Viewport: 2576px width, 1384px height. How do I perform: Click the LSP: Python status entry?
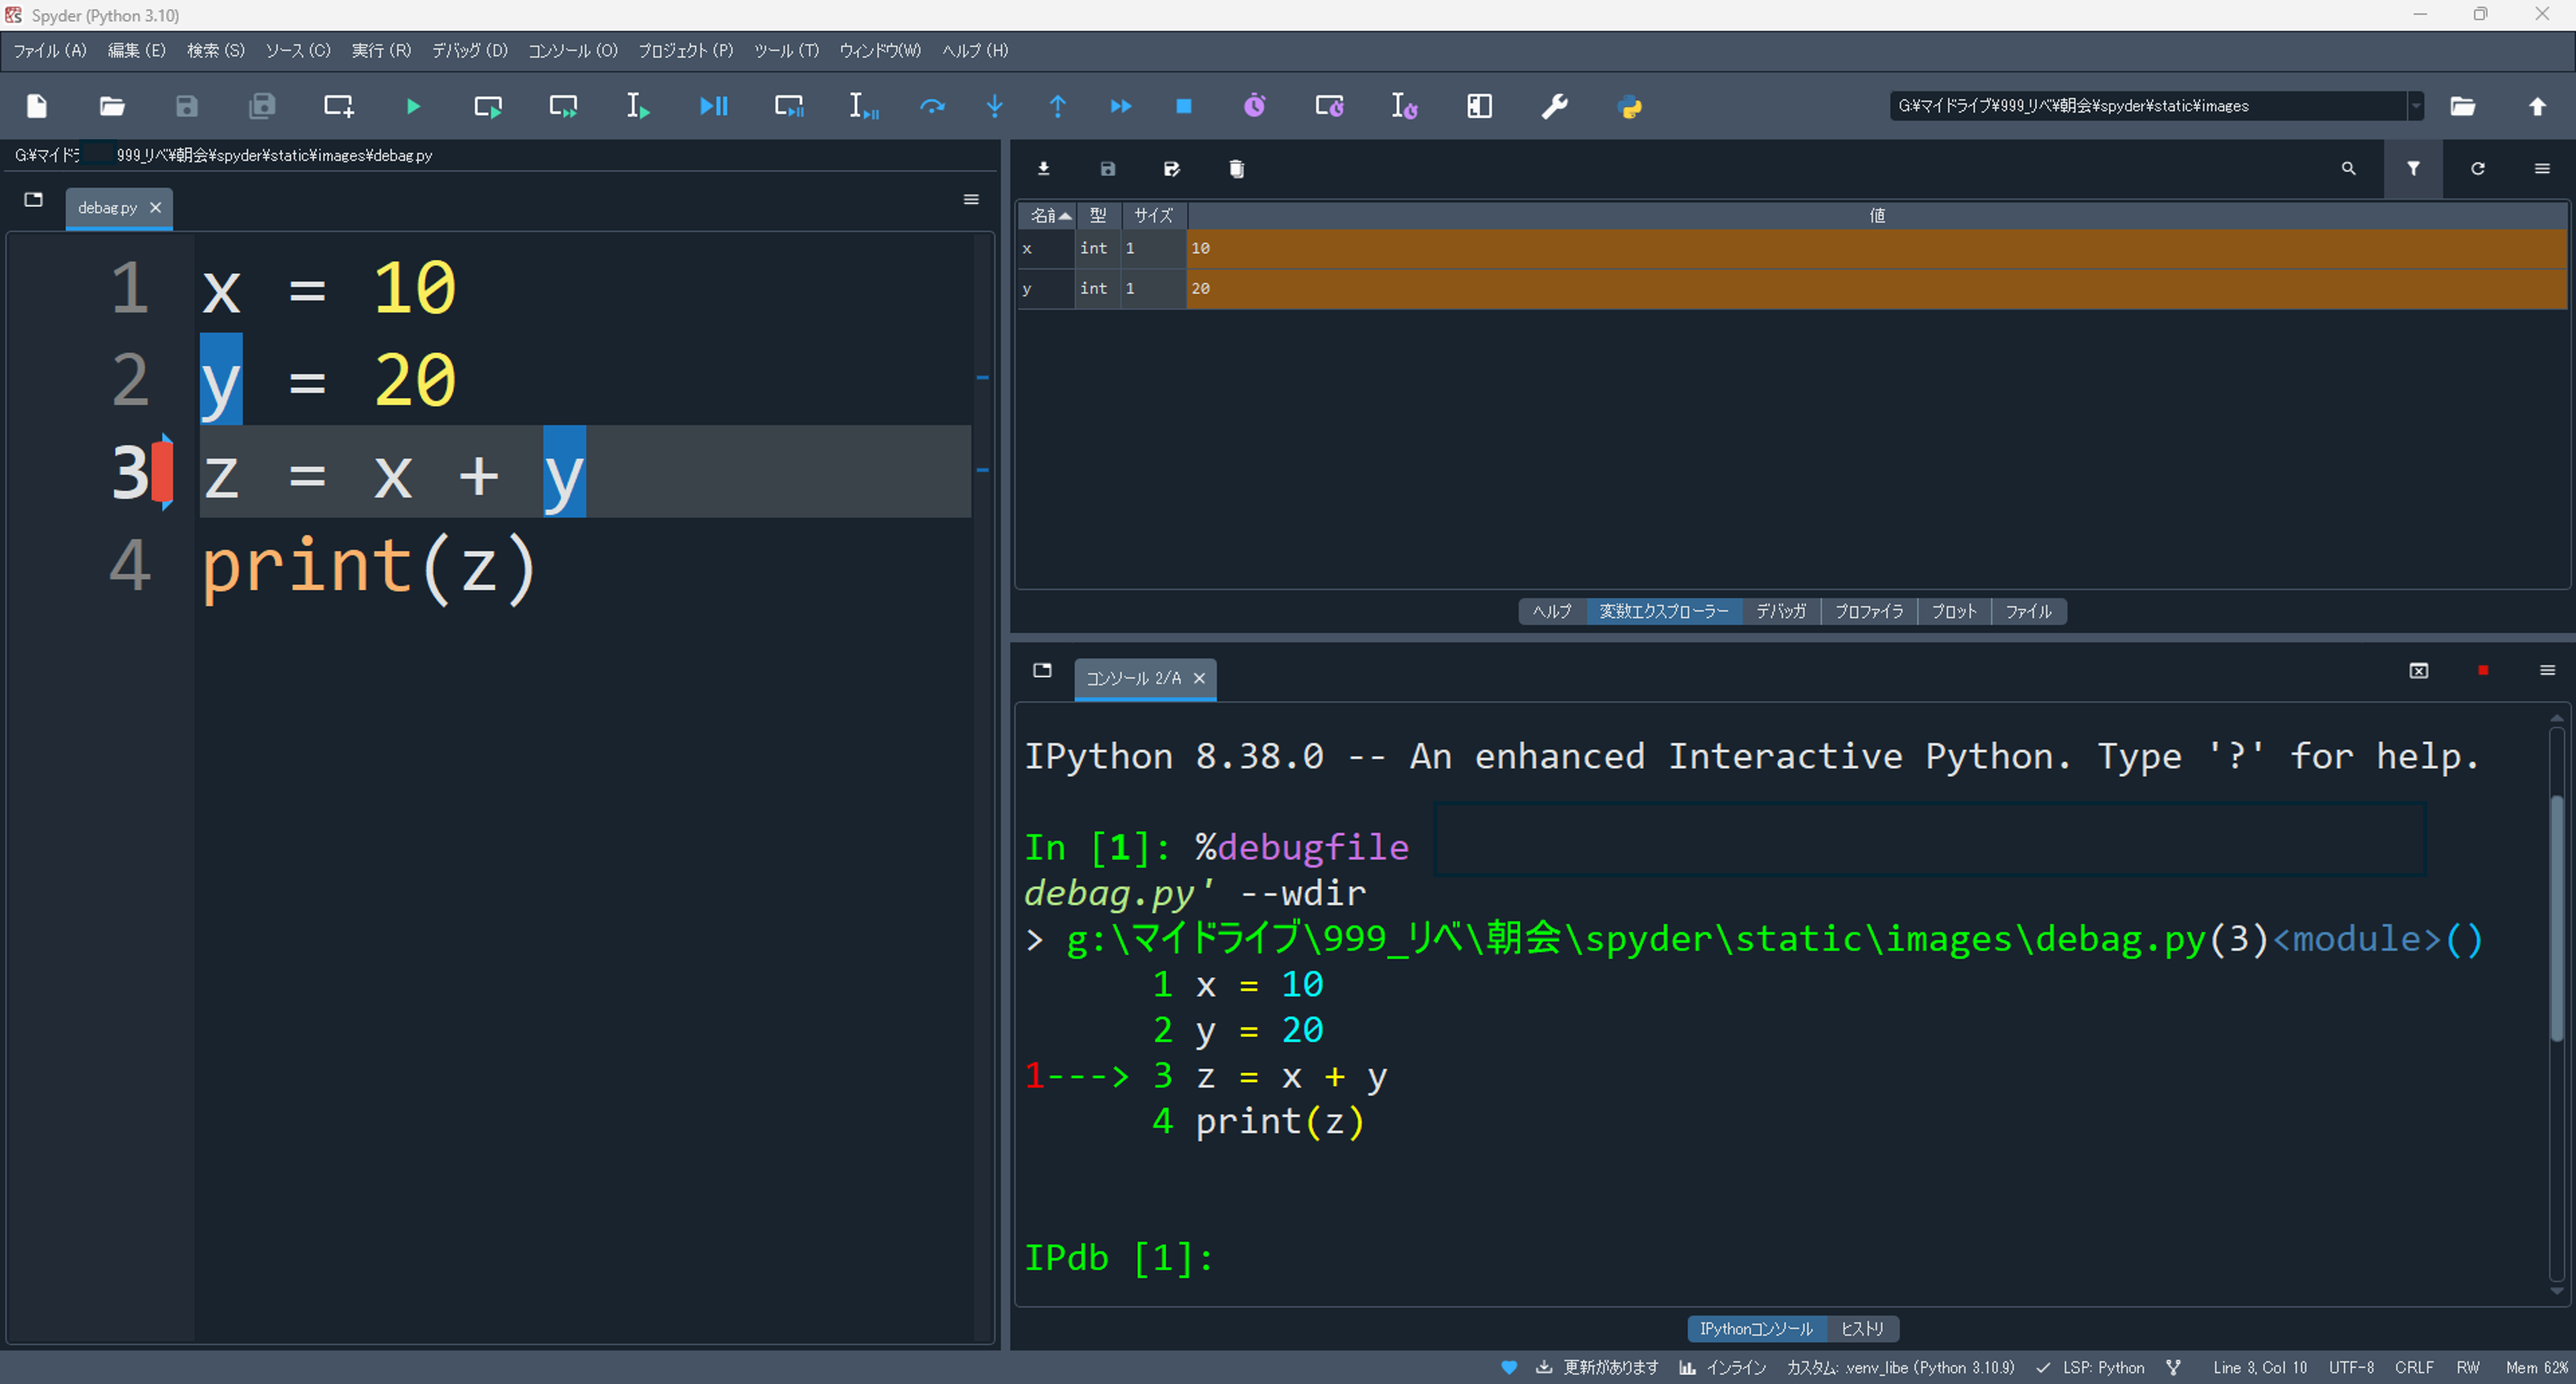point(2091,1368)
